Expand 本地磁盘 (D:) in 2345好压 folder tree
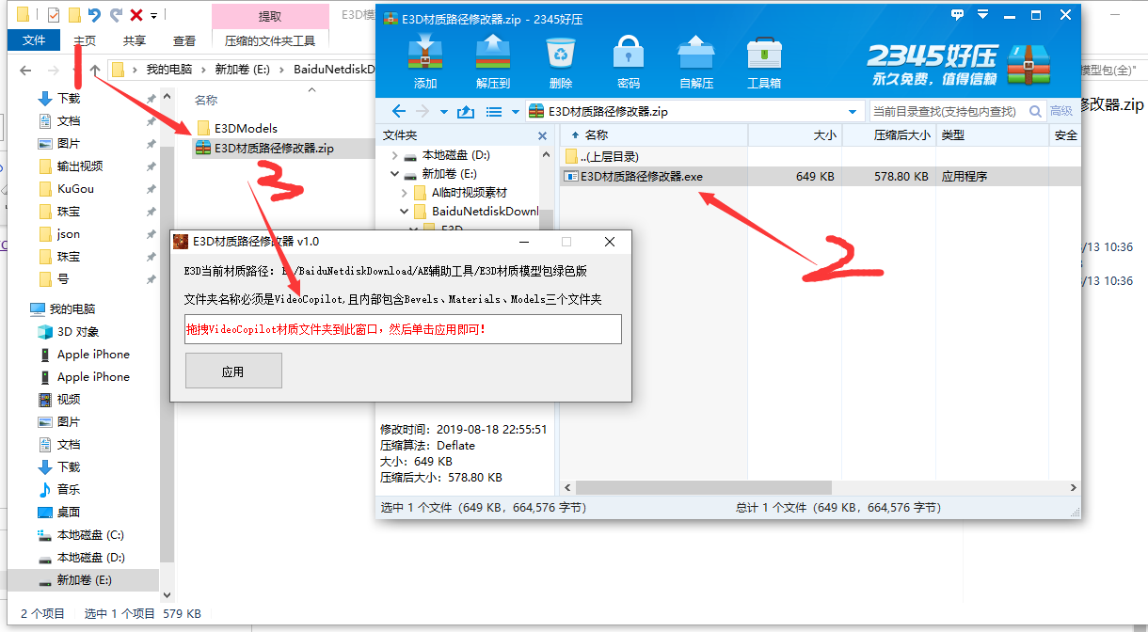Image resolution: width=1148 pixels, height=632 pixels. point(394,155)
